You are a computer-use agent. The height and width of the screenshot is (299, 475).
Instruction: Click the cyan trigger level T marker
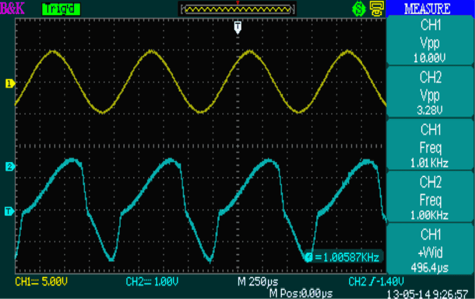pos(9,211)
